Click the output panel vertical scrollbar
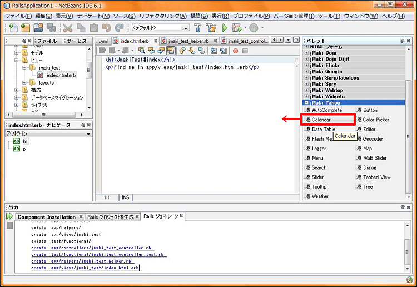The height and width of the screenshot is (287, 417). click(408, 251)
